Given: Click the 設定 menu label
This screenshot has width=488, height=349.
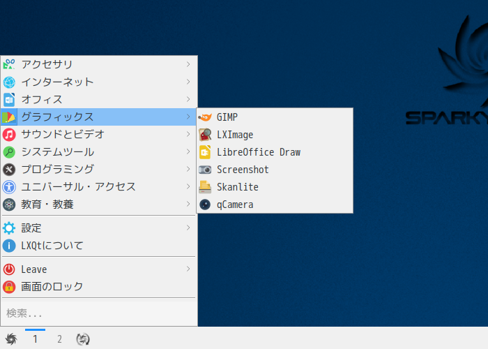Looking at the screenshot, I should point(31,228).
